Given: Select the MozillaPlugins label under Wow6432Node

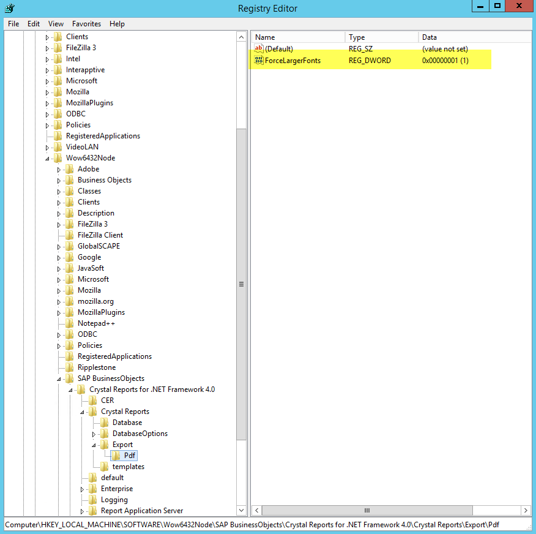Looking at the screenshot, I should (101, 312).
